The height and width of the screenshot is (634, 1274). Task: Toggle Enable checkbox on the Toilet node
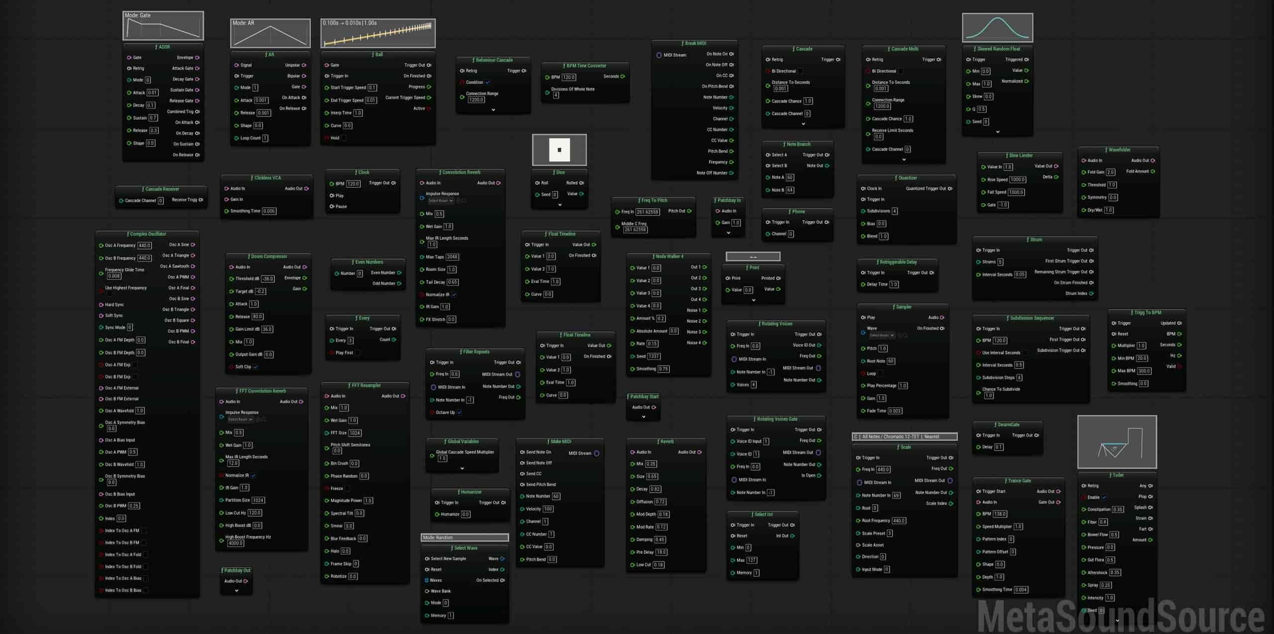1104,498
